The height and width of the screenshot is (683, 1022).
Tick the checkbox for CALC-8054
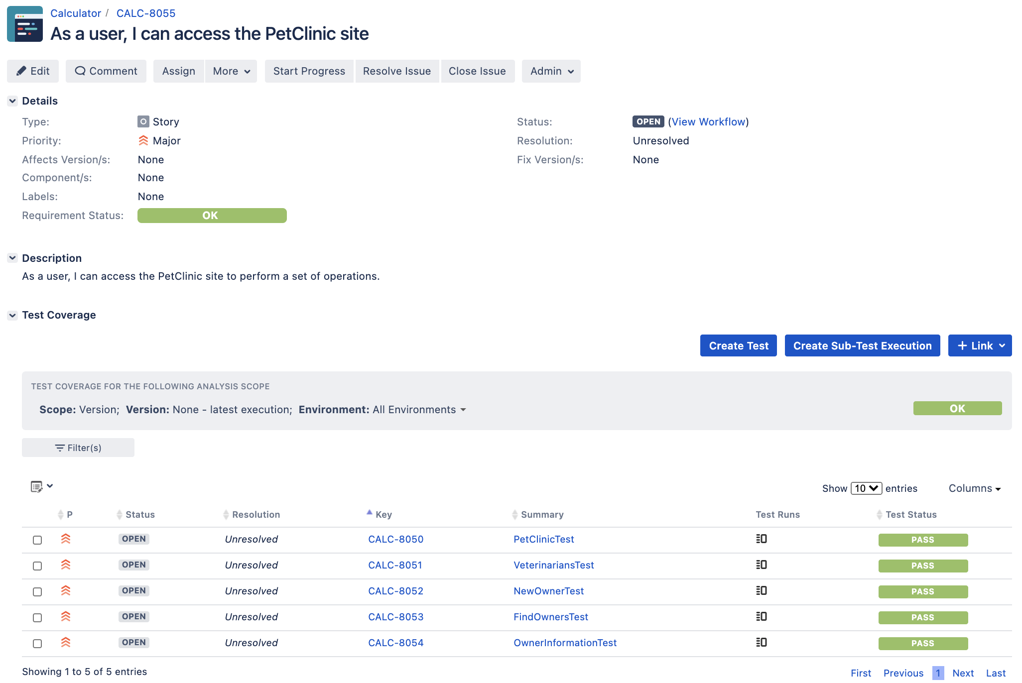pyautogui.click(x=37, y=644)
